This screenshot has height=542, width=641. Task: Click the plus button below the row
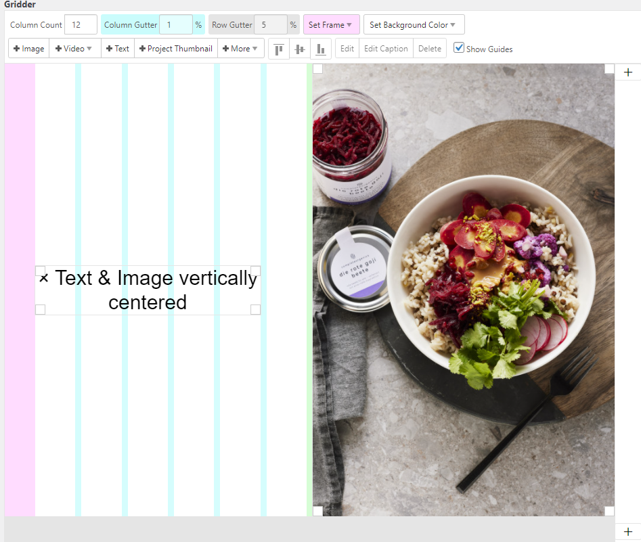tap(627, 532)
